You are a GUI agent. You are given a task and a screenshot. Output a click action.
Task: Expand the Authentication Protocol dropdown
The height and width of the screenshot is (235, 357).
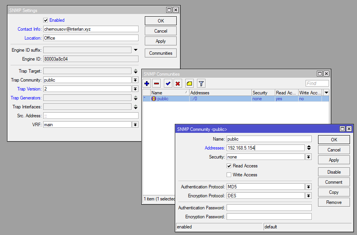coord(308,187)
